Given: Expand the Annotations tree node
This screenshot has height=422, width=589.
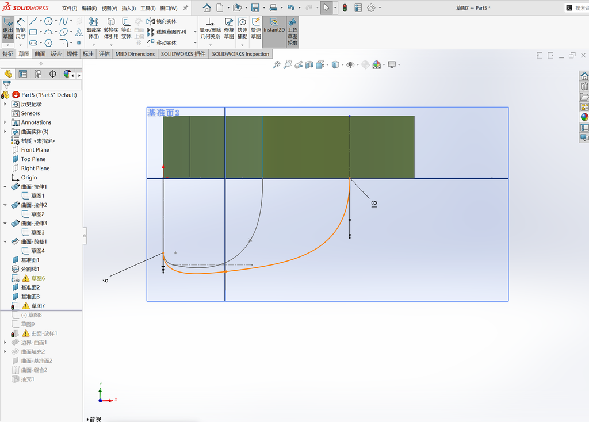Looking at the screenshot, I should pos(5,122).
